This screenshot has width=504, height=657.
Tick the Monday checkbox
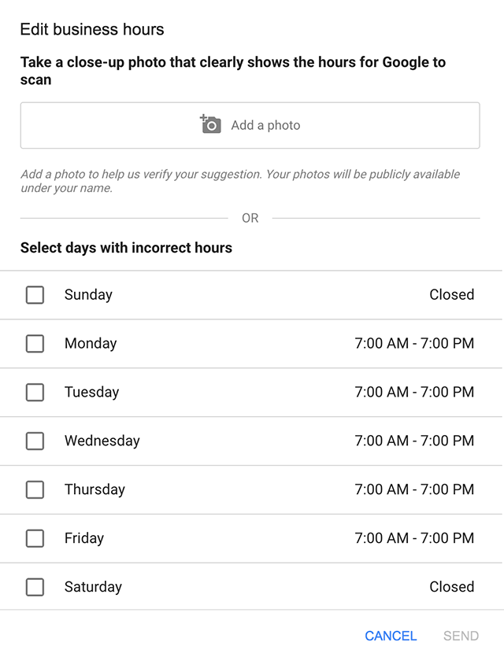(35, 344)
